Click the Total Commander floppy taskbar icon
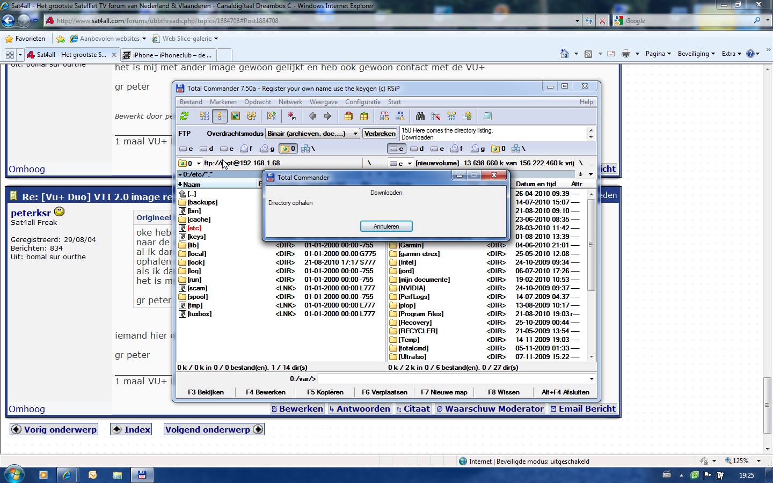 click(x=142, y=475)
